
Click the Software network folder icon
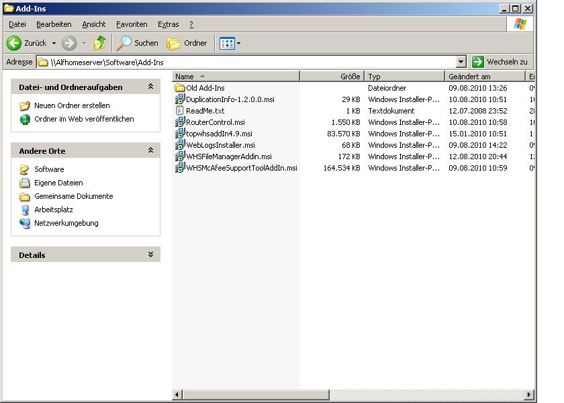coord(25,169)
